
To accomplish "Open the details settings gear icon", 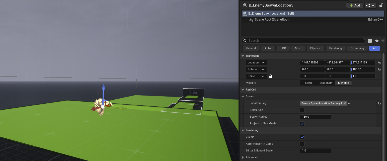I will pyautogui.click(x=383, y=41).
